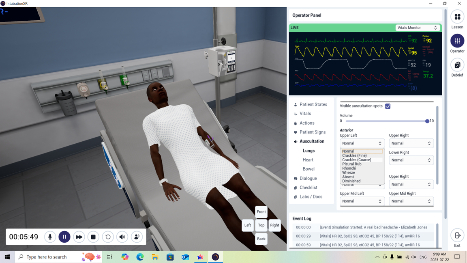Choose Wheeze option

click(x=362, y=172)
